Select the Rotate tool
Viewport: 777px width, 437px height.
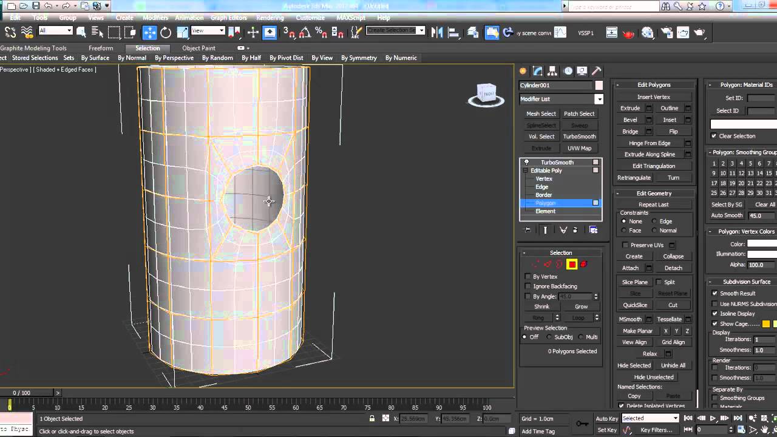click(166, 32)
